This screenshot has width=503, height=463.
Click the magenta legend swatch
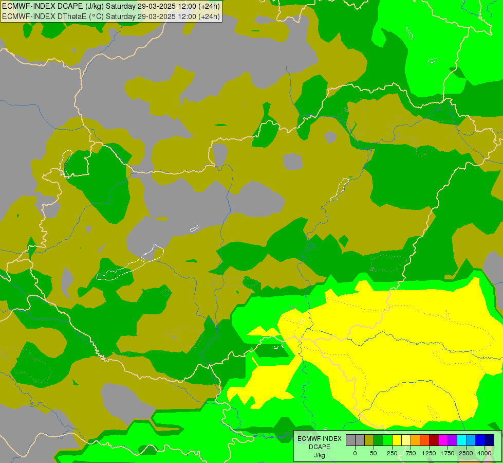pos(443,440)
